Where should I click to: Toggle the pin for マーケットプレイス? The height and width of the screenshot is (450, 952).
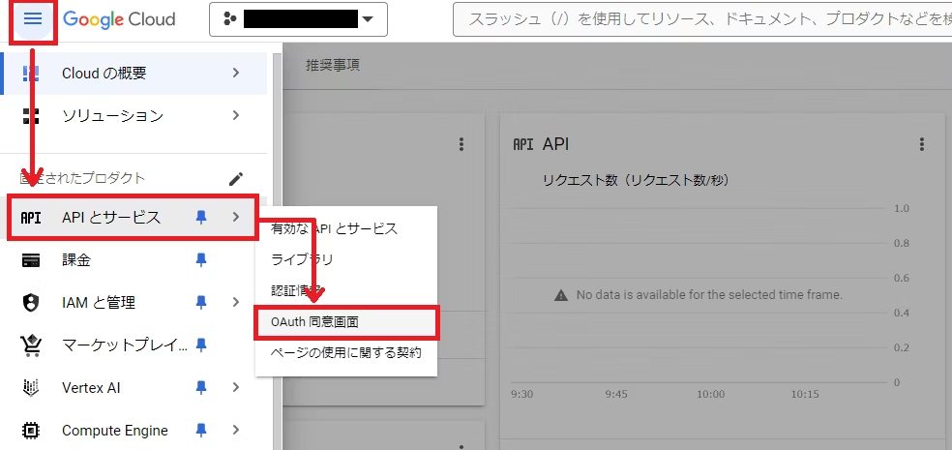(201, 345)
